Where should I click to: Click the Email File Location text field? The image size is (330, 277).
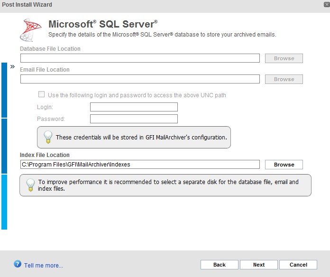pos(140,79)
